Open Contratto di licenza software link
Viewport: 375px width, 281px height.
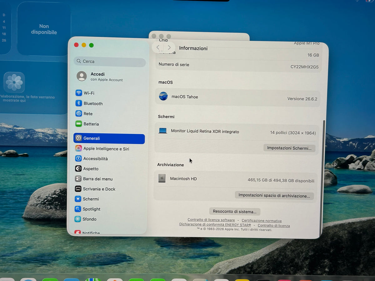(211, 220)
